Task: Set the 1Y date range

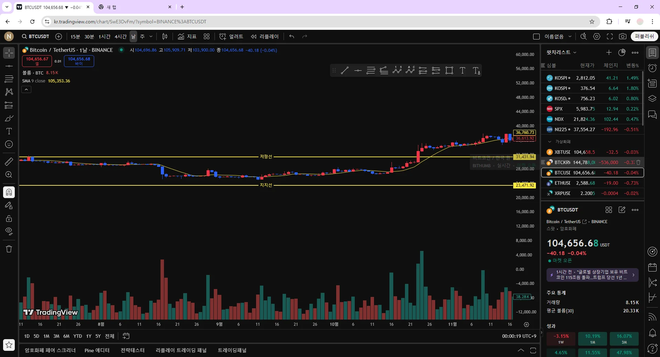Action: point(89,336)
